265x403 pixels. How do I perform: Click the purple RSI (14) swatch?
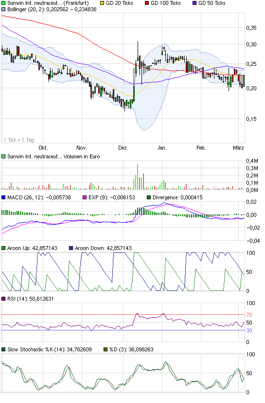pyautogui.click(x=3, y=299)
